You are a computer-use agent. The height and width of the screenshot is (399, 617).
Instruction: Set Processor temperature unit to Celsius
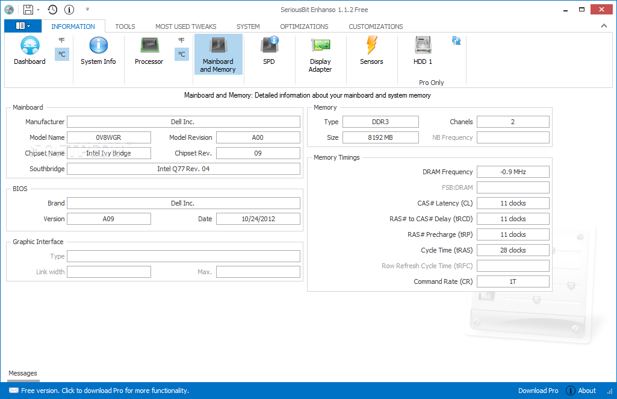(x=181, y=54)
